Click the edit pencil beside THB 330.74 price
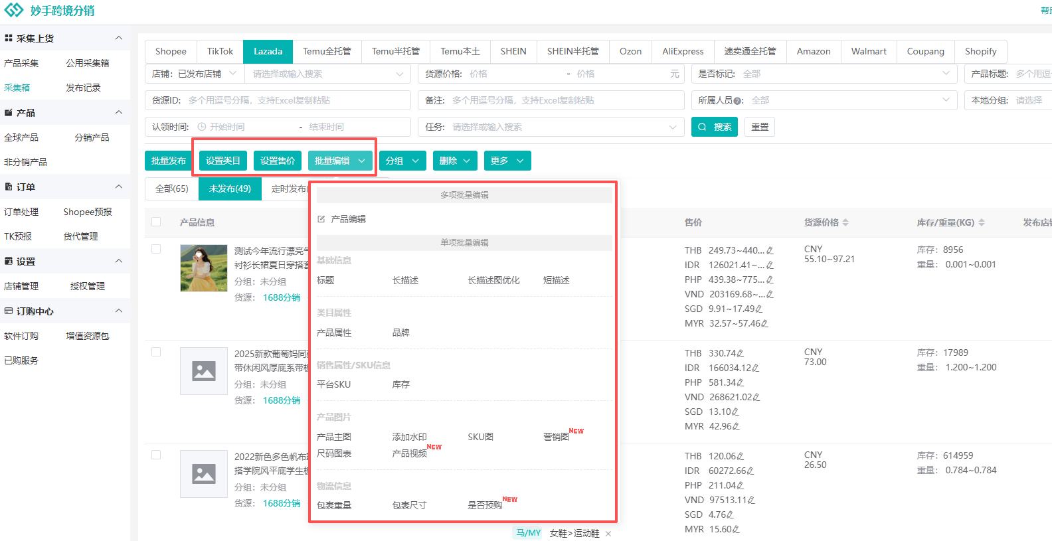 741,354
